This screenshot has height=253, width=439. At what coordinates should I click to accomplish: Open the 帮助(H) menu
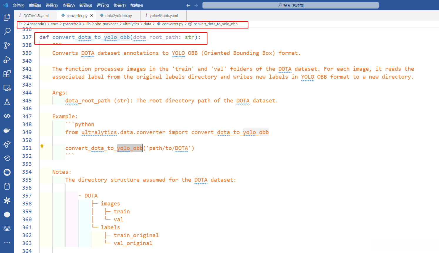(x=137, y=5)
